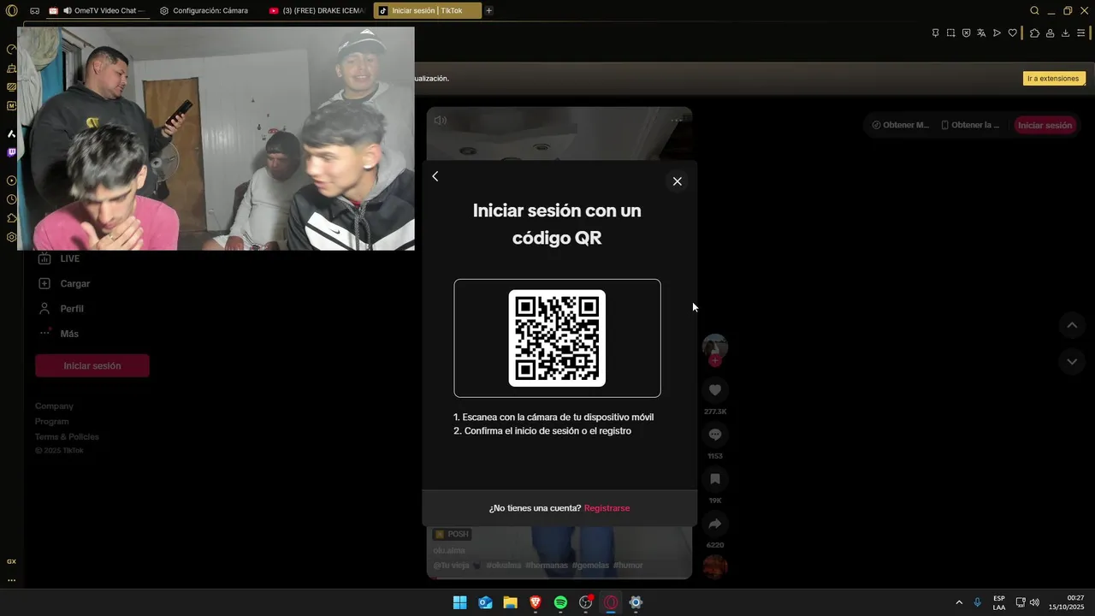The height and width of the screenshot is (616, 1095).
Task: Open history clock icon in sidebar
Action: (11, 199)
